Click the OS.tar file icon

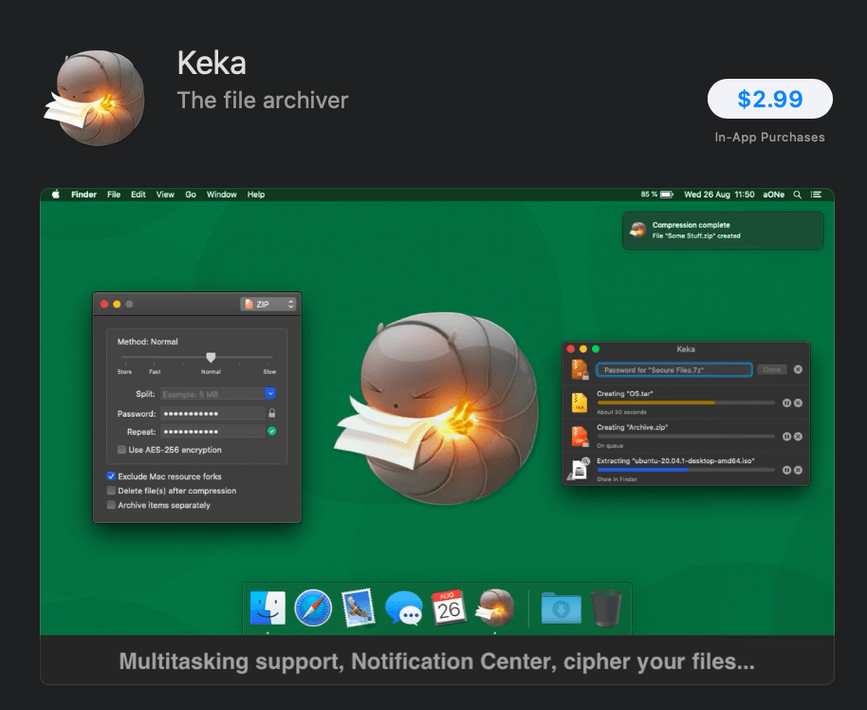[580, 402]
